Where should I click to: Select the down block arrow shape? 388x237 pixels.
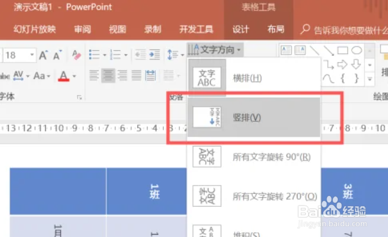click(356, 64)
